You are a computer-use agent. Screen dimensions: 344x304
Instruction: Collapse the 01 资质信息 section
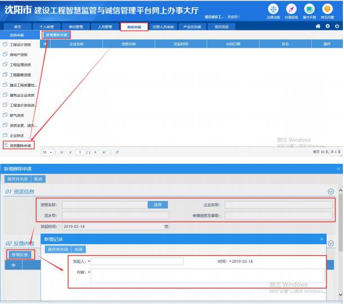331,191
